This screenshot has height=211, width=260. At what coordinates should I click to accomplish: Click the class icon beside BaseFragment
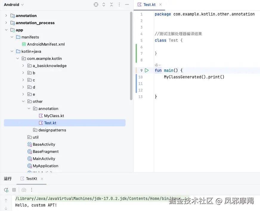tap(30, 151)
